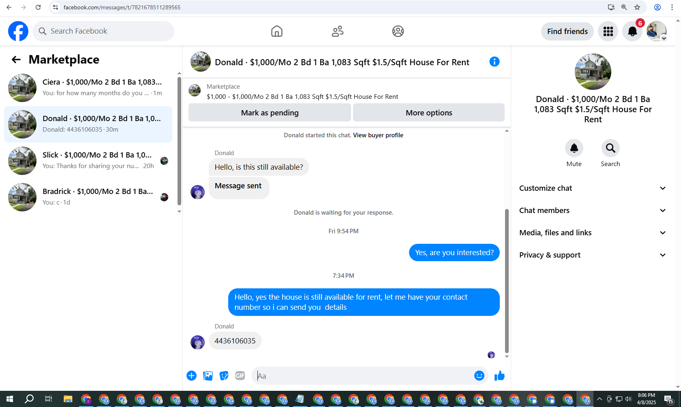This screenshot has width=681, height=407.
Task: Open more actions plus icon
Action: [x=192, y=376]
